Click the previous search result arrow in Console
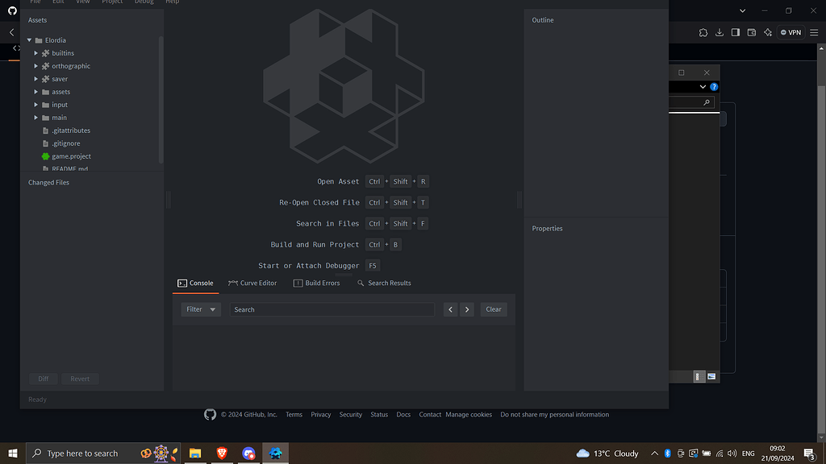Viewport: 826px width, 464px height. coord(450,309)
